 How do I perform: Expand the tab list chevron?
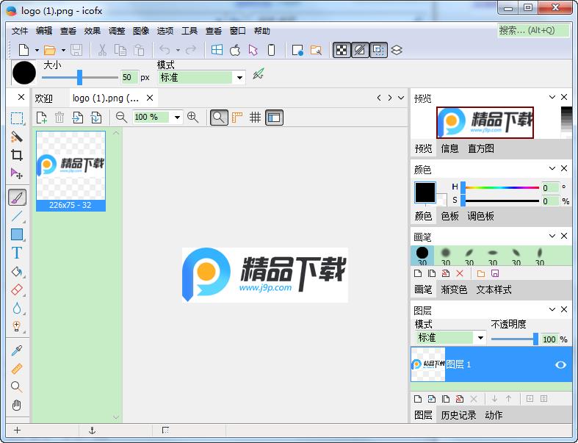(x=401, y=98)
